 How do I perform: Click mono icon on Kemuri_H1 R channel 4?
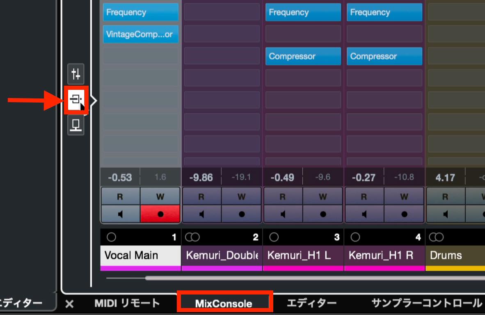(x=355, y=237)
